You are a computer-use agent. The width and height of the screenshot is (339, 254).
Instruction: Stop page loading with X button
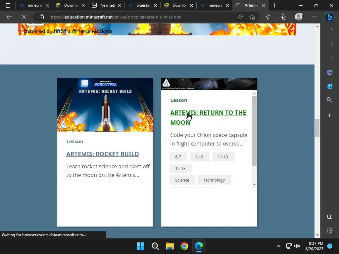(x=24, y=17)
